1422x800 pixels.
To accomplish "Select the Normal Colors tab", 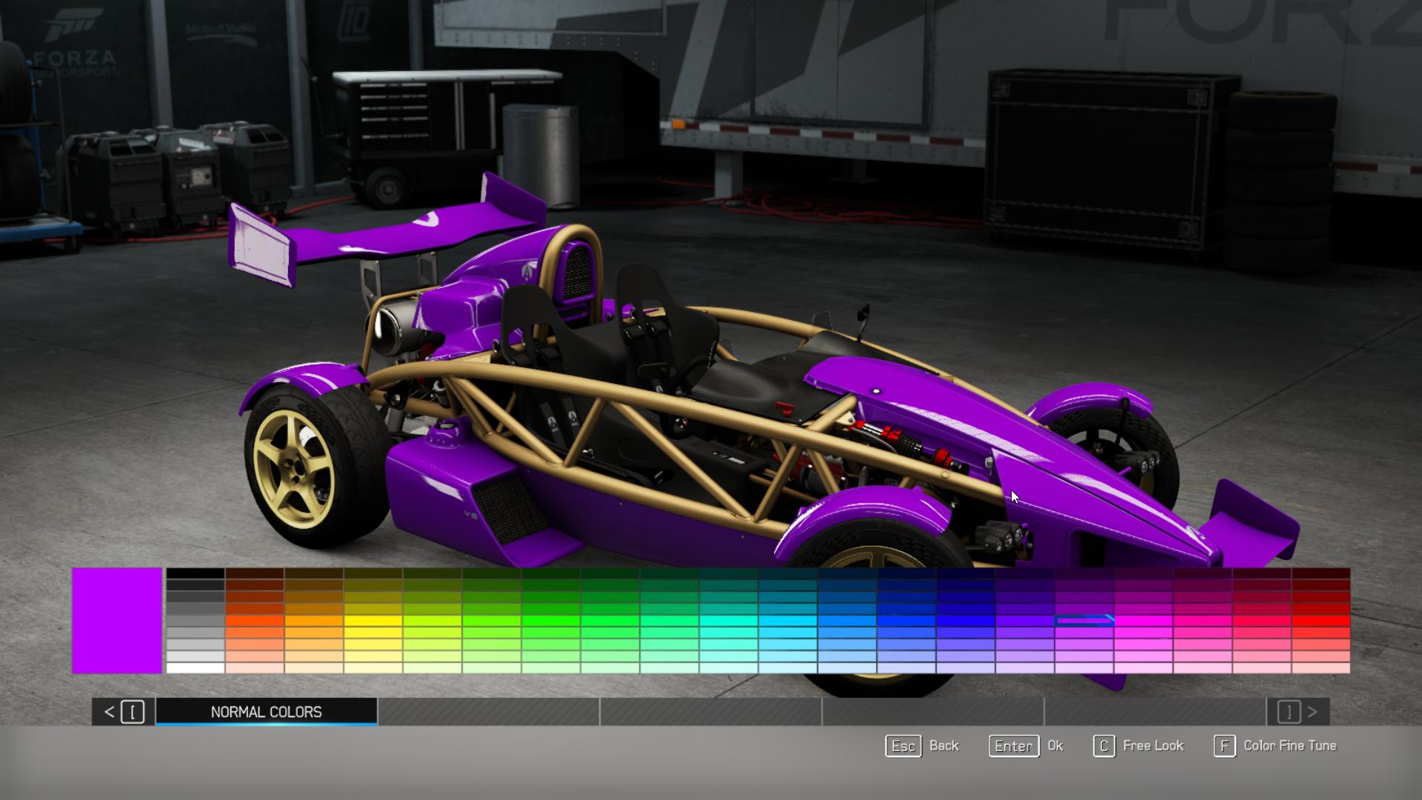I will tap(266, 712).
